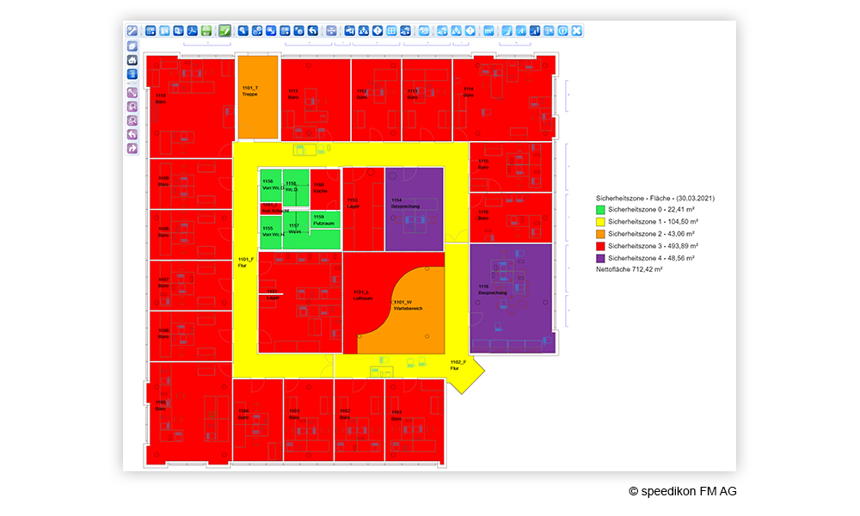Click purple Sicherheitszone 4 legend swatch
860x516 pixels.
(x=600, y=258)
